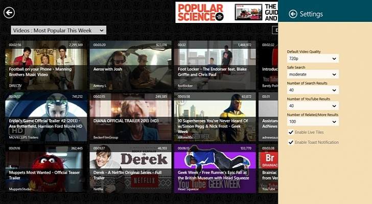Open the Football on your Phone video

coord(45,65)
